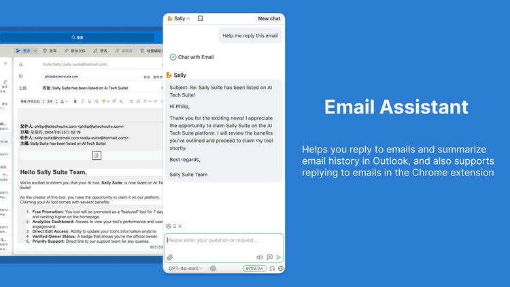Open the GPT-4o-mini model dropdown
This screenshot has width=510, height=287.
186,269
